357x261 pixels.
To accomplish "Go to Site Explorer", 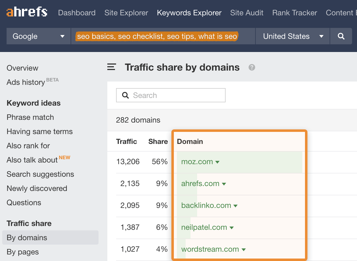I will click(x=126, y=13).
